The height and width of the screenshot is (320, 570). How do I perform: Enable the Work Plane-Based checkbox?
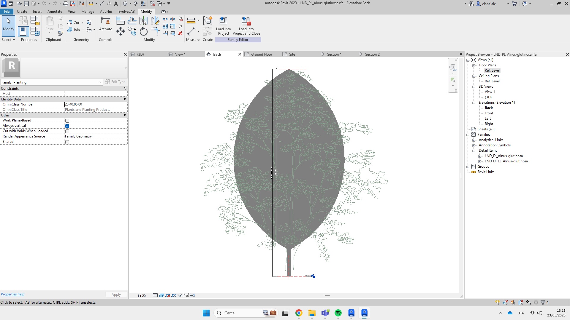point(67,121)
